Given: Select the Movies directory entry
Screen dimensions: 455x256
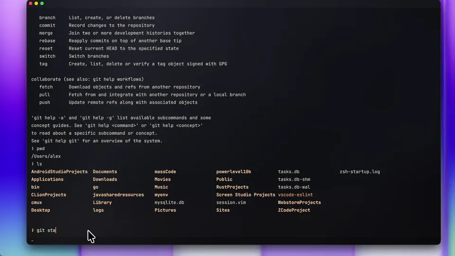Looking at the screenshot, I should click(163, 179).
